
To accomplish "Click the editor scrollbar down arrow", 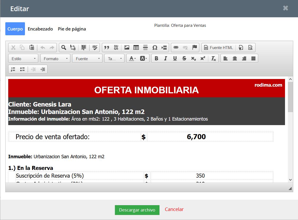I will (290, 180).
